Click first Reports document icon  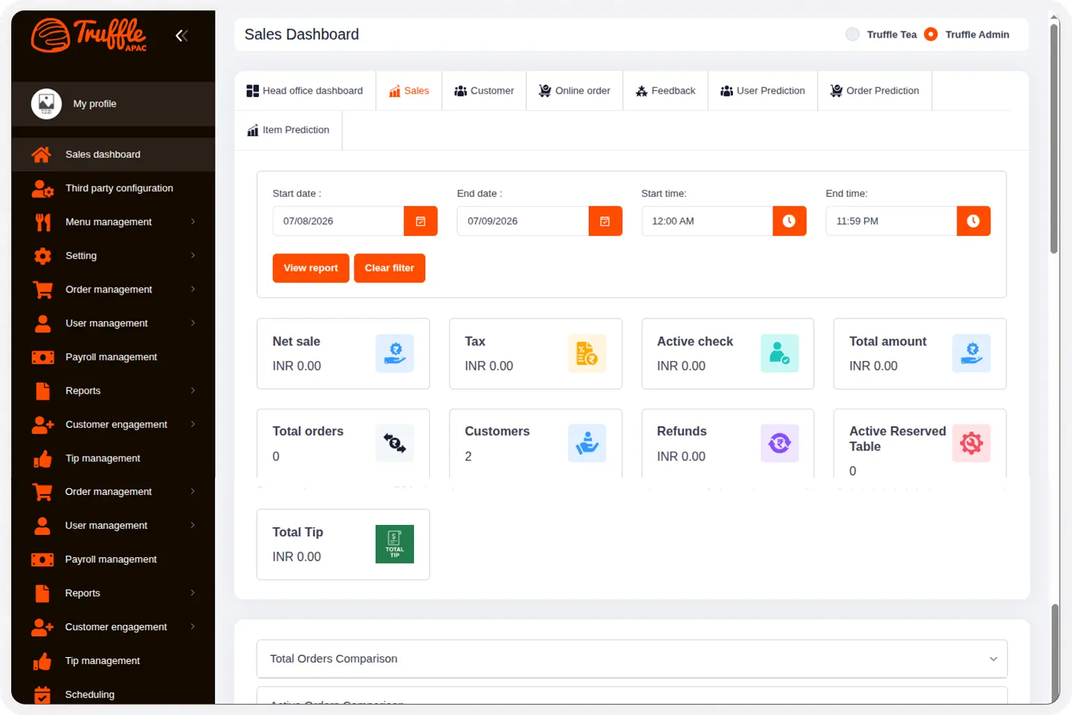click(43, 391)
